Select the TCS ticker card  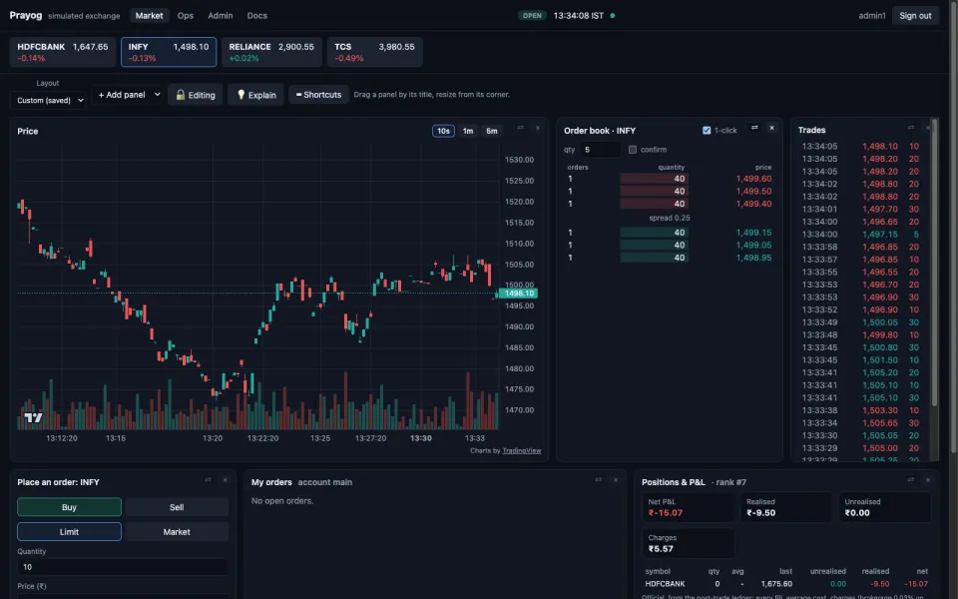(374, 52)
